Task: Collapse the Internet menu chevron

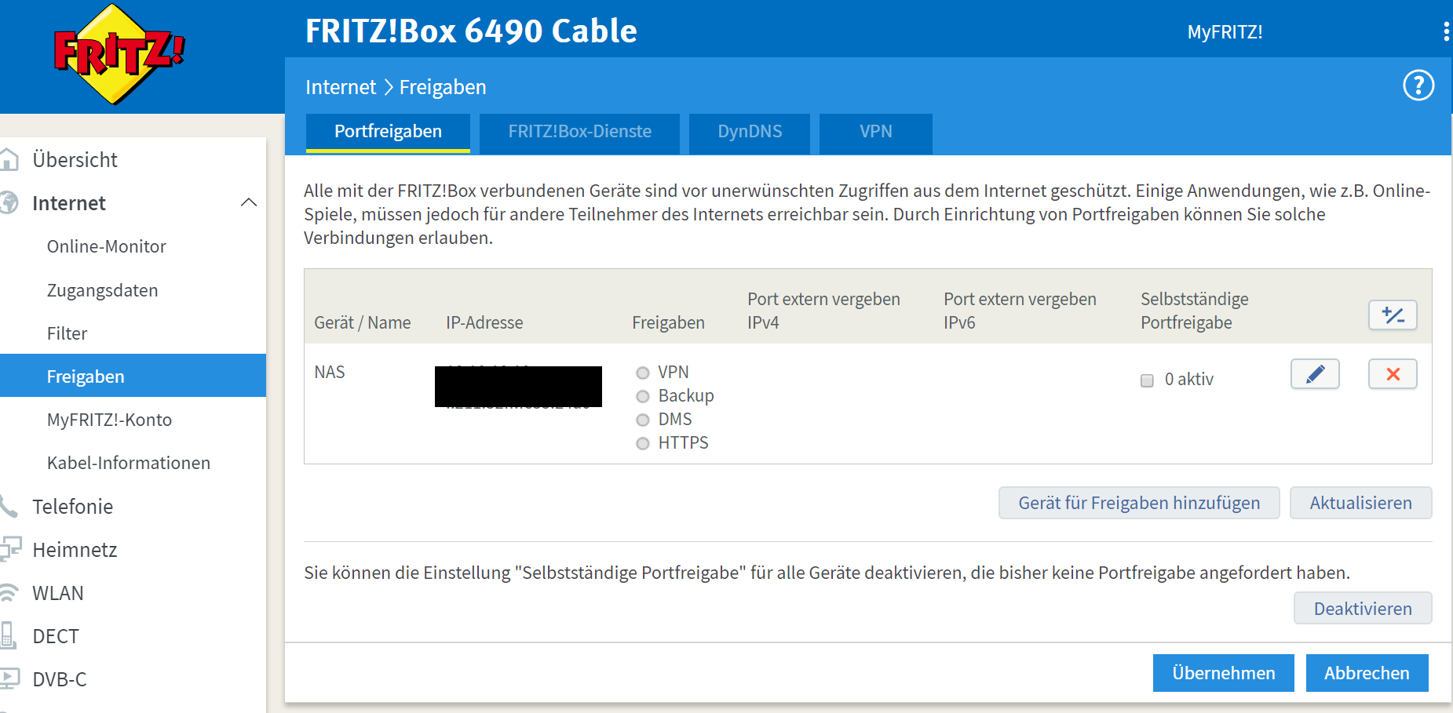Action: click(x=249, y=203)
